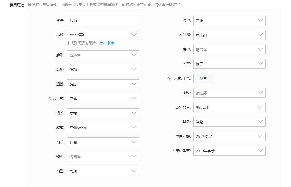Open the 面料 selection dropdown

point(229,93)
